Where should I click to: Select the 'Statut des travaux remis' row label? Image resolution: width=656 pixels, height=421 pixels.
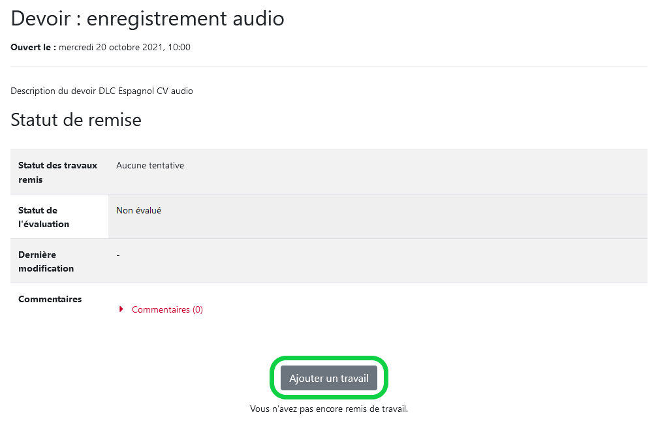click(57, 172)
